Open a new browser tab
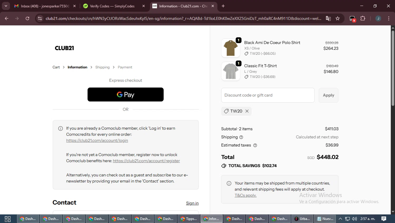 click(223, 6)
